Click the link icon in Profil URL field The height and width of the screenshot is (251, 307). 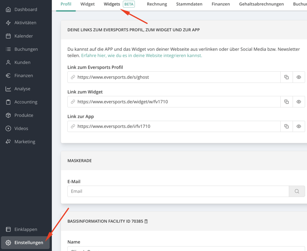(x=73, y=77)
